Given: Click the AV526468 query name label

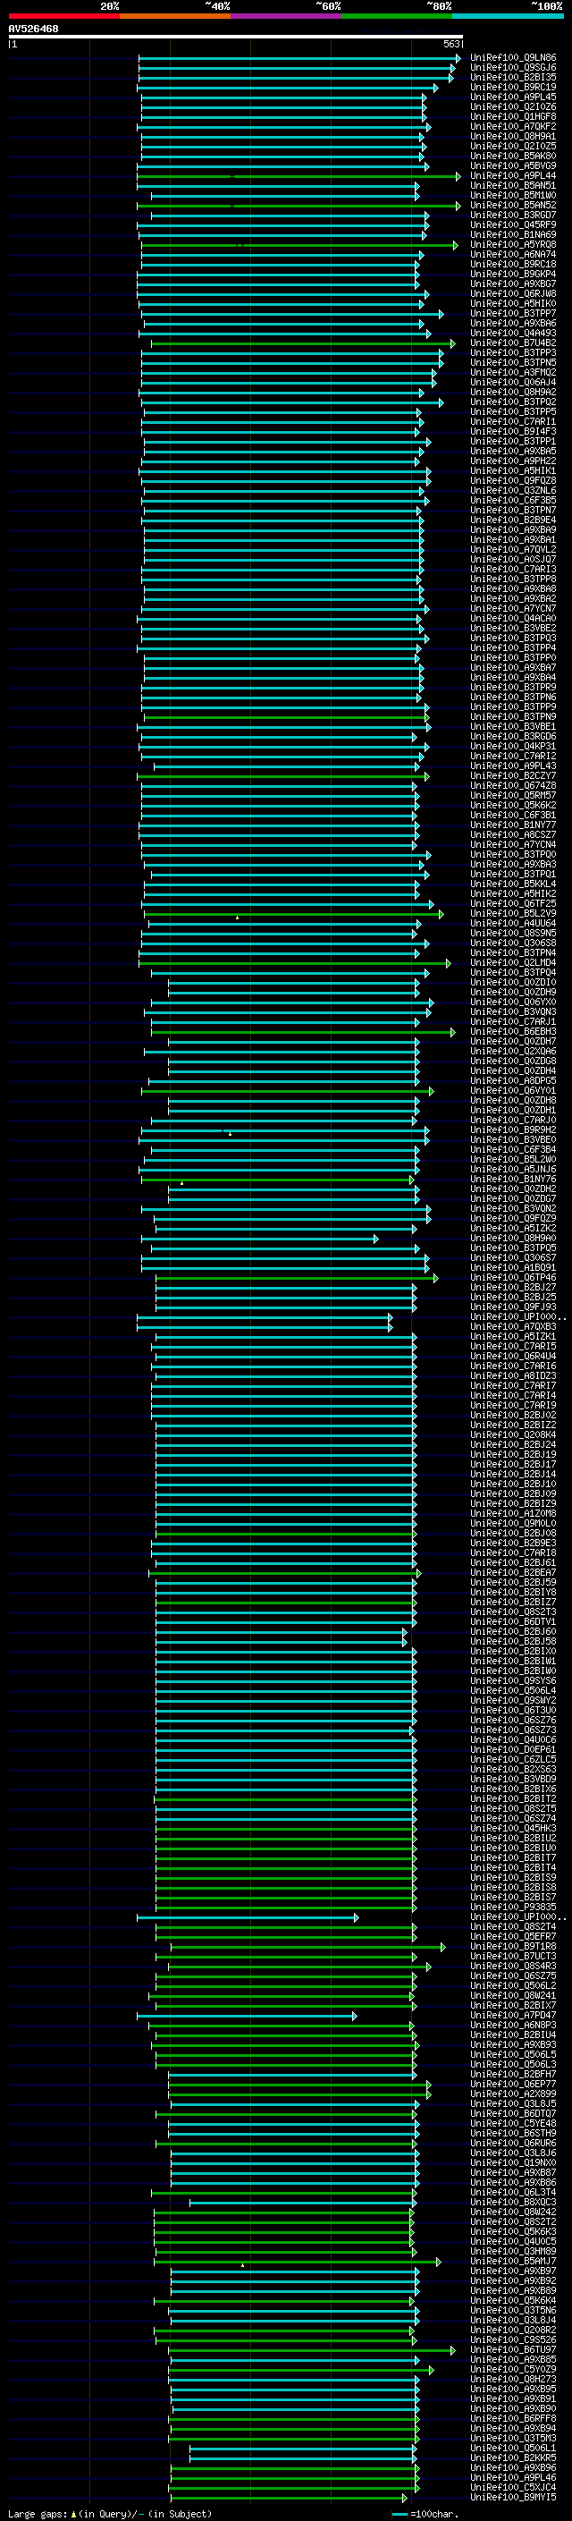Looking at the screenshot, I should (x=33, y=29).
